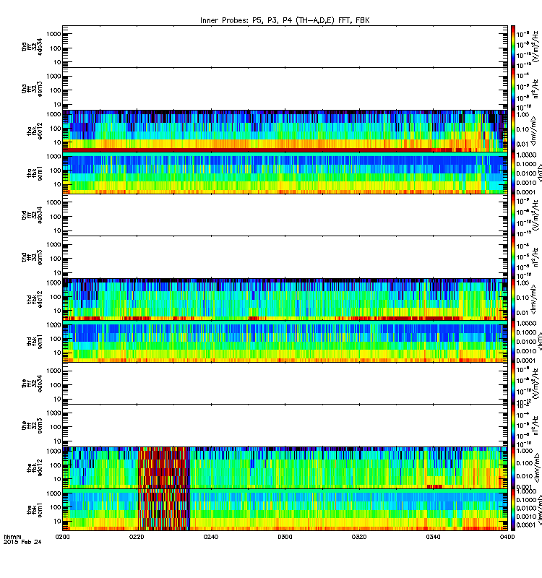
Task: Select the 0240 time axis label
Action: tap(210, 537)
